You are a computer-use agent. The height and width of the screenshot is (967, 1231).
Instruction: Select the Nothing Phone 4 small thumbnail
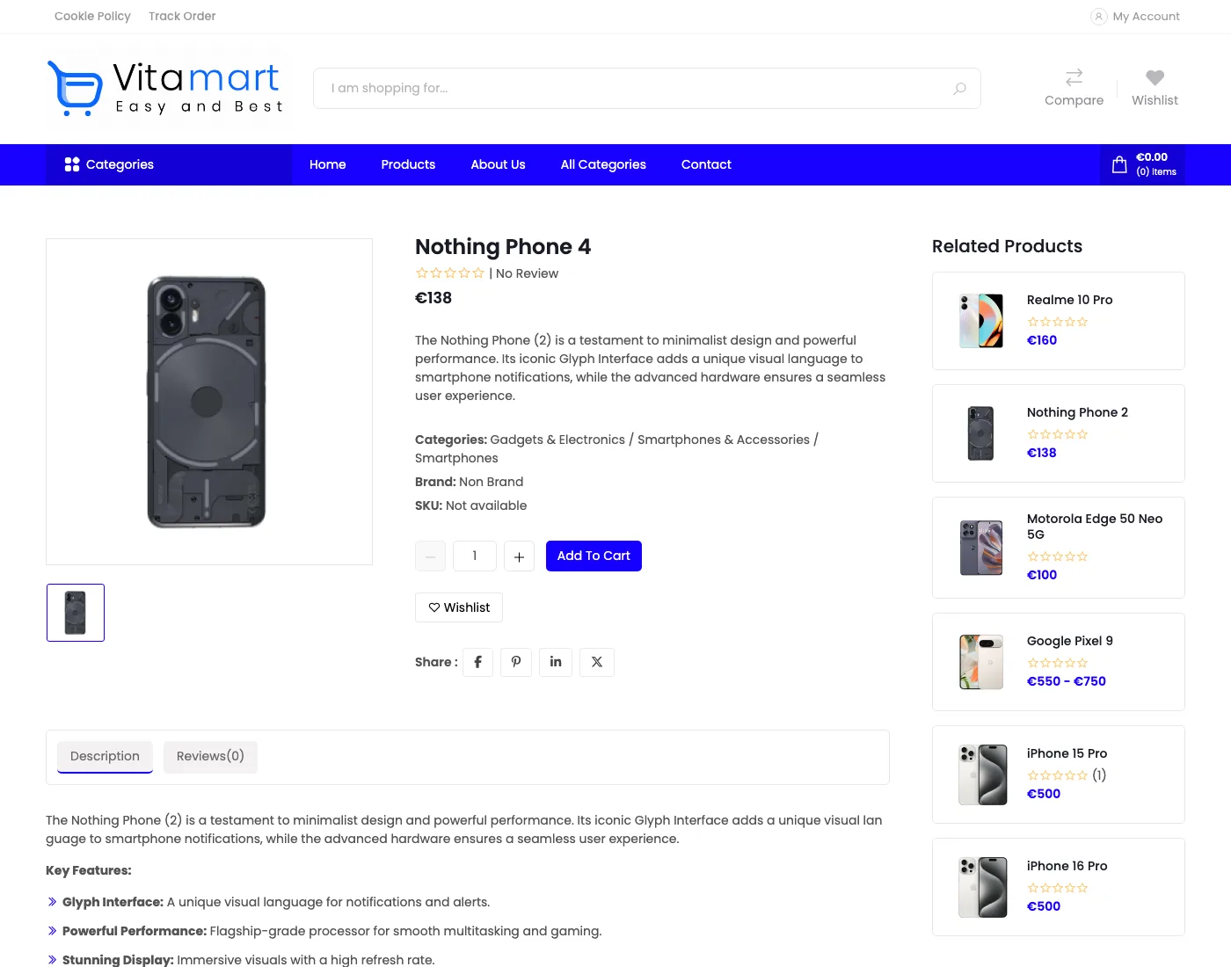click(76, 613)
